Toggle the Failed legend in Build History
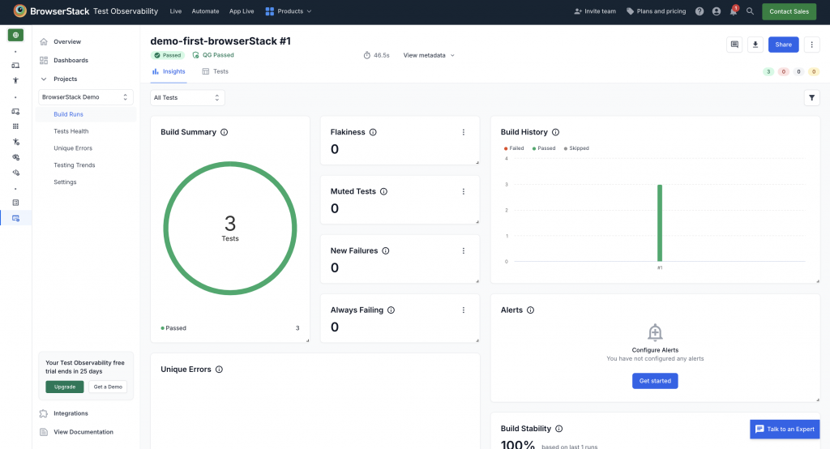The width and height of the screenshot is (830, 449). point(513,148)
